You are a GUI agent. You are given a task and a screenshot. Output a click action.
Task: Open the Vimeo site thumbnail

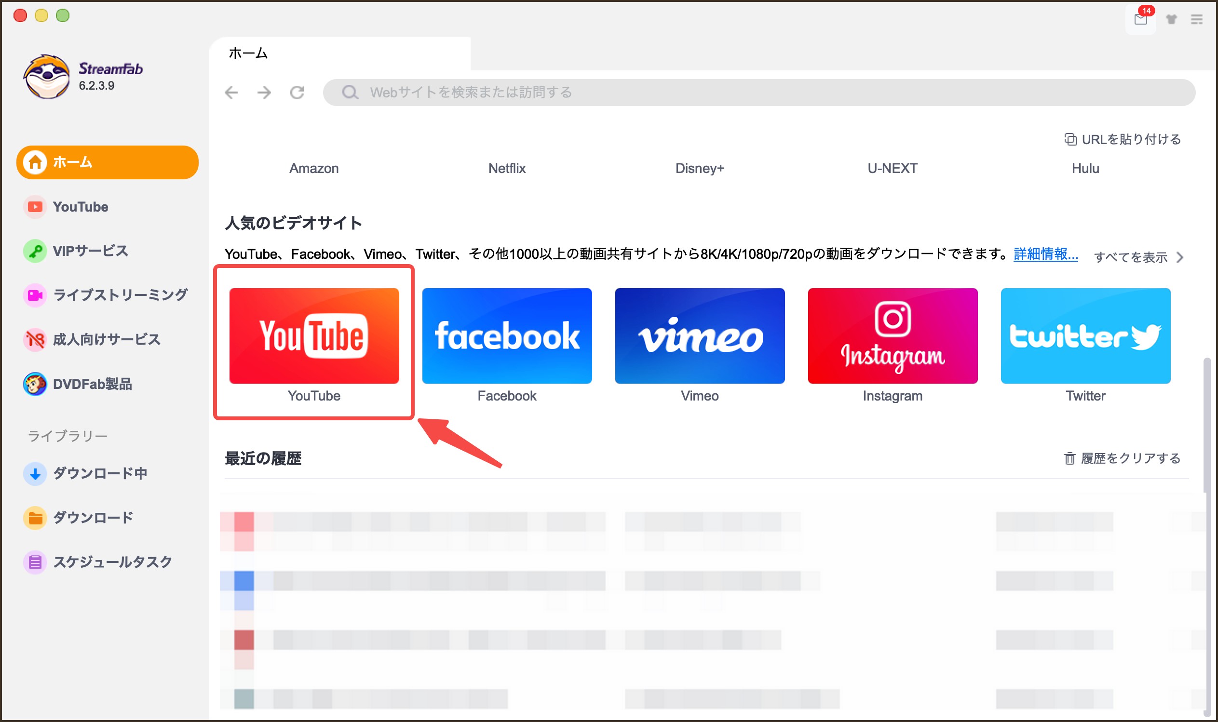point(700,336)
